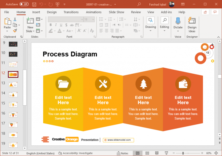The image size is (222, 156).
Task: Select slide 13 thumbnail
Action: (x=13, y=84)
